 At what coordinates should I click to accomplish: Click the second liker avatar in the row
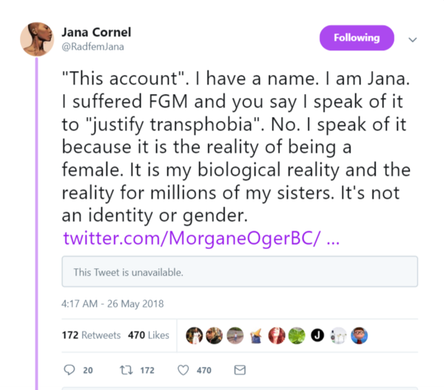pyautogui.click(x=215, y=335)
